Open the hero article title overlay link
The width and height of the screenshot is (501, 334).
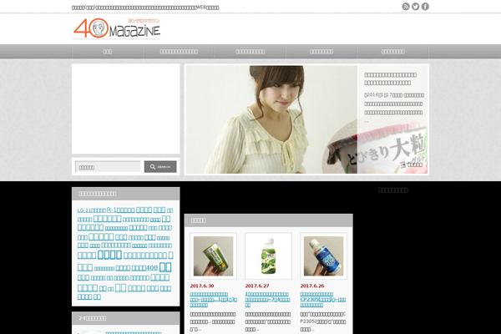coord(391,78)
